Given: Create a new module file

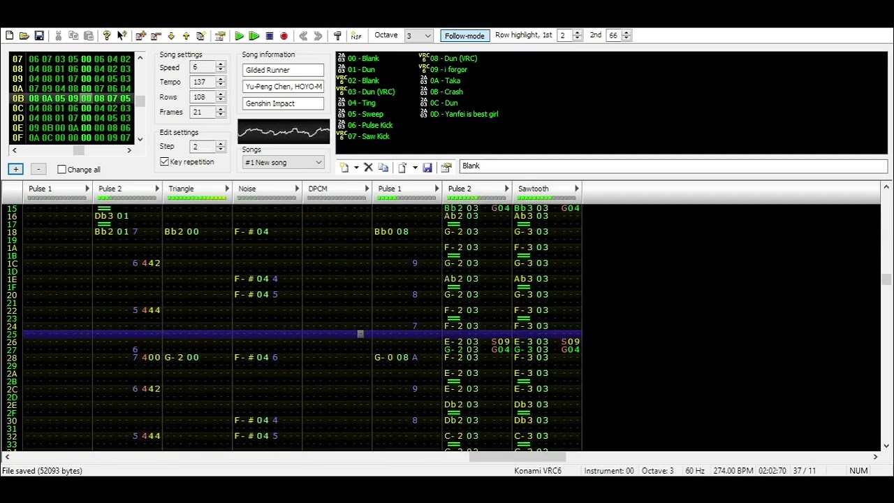Looking at the screenshot, I should 9,36.
